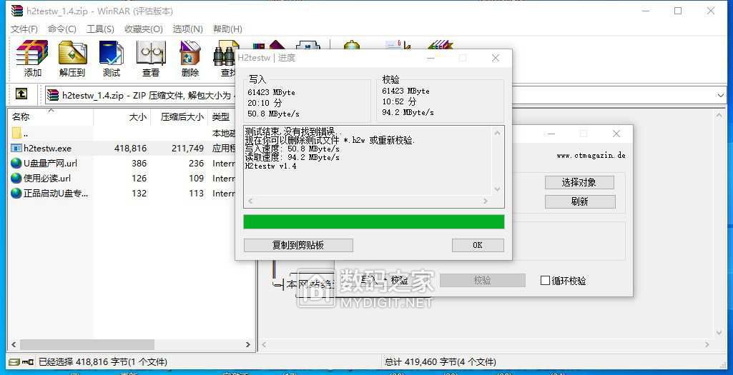Click the 测试 (Test) toolbar icon

112,52
